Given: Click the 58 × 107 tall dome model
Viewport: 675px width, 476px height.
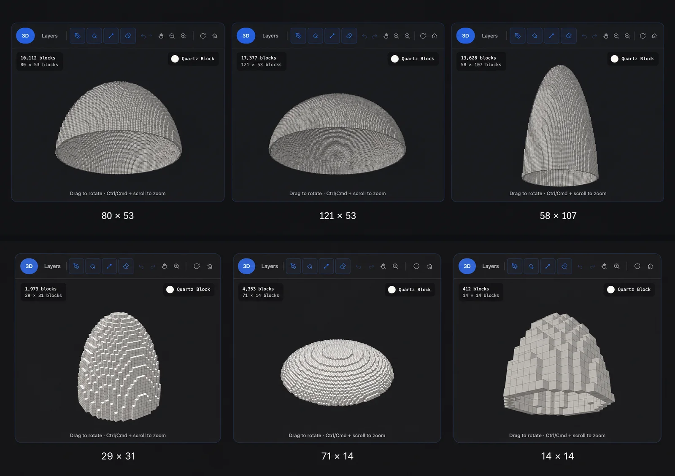Looking at the screenshot, I should [x=560, y=126].
